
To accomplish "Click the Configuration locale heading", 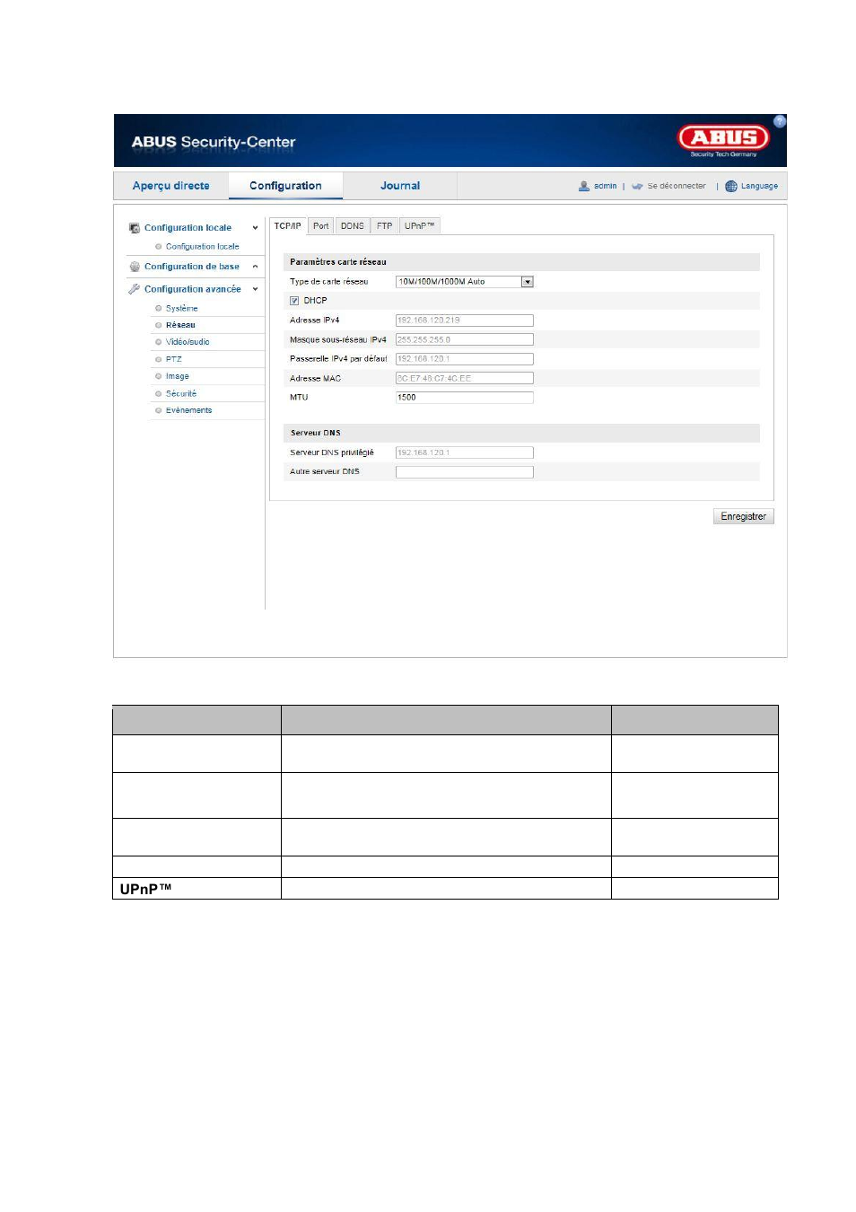I will [188, 228].
